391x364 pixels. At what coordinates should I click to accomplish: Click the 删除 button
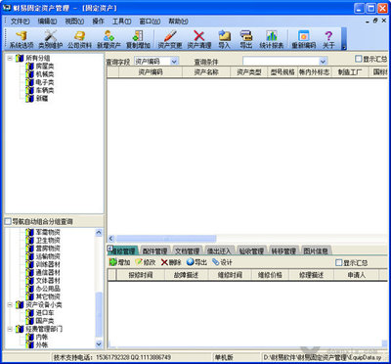(171, 262)
